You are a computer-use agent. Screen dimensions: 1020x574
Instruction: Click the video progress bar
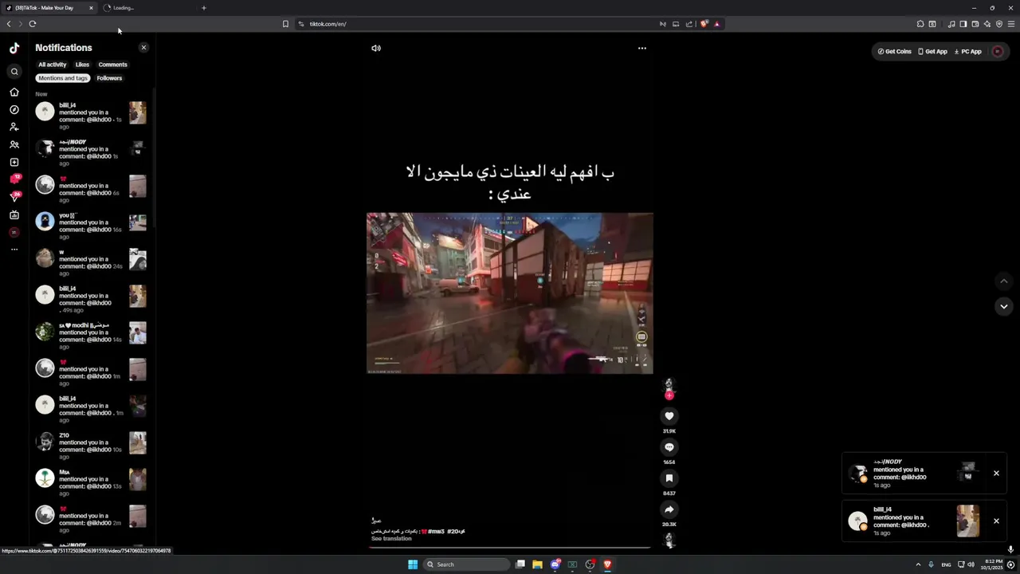(x=510, y=547)
